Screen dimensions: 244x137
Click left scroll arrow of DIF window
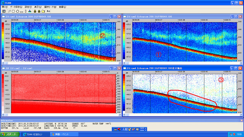click(3, 115)
